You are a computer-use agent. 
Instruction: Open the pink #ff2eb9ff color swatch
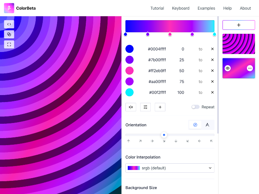(x=130, y=71)
